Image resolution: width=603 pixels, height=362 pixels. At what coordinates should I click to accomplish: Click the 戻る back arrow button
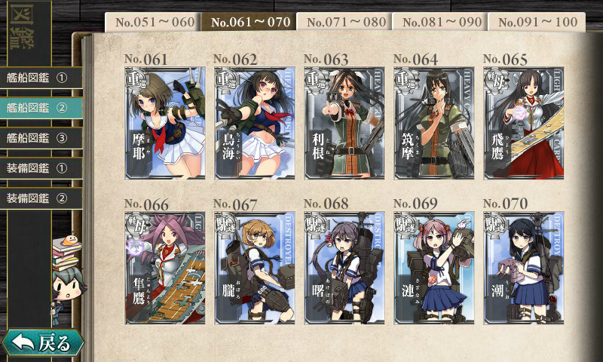tap(42, 342)
